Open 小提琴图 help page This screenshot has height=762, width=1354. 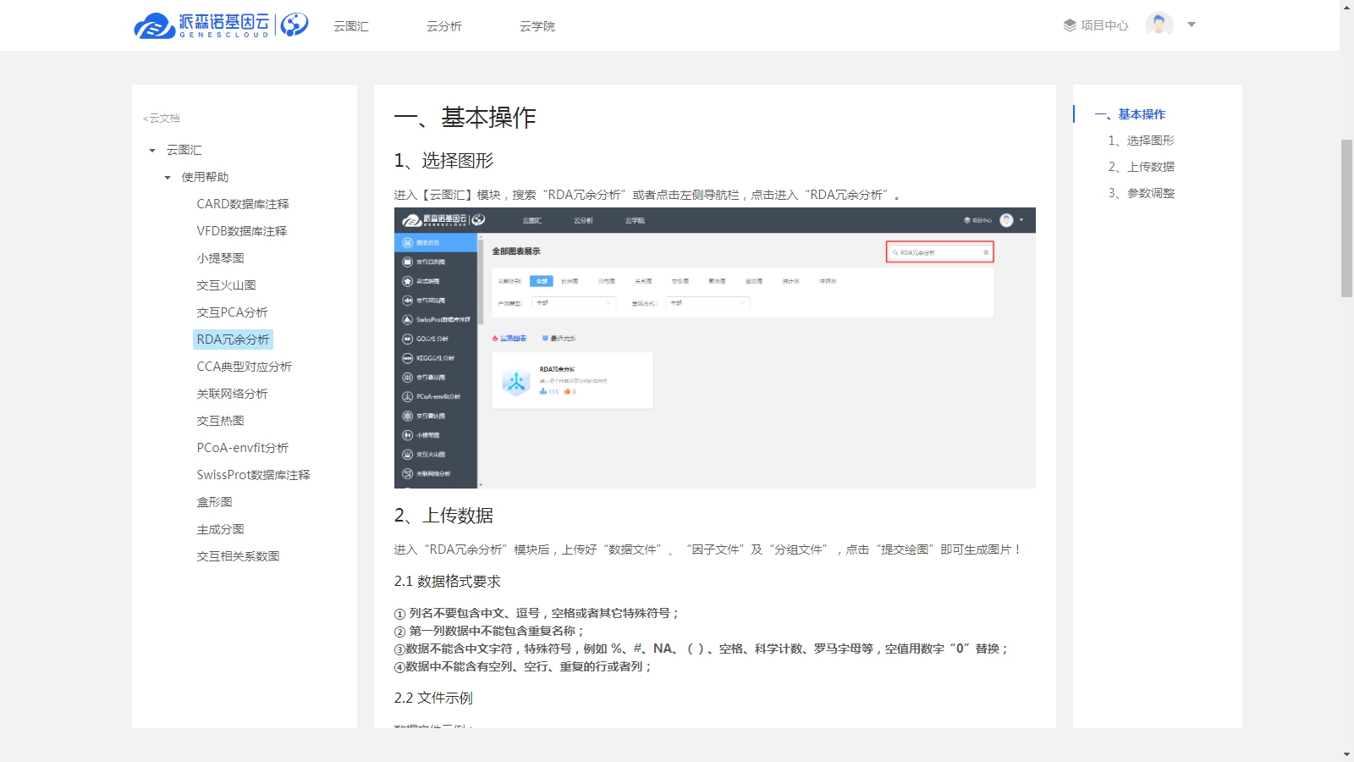coord(220,258)
